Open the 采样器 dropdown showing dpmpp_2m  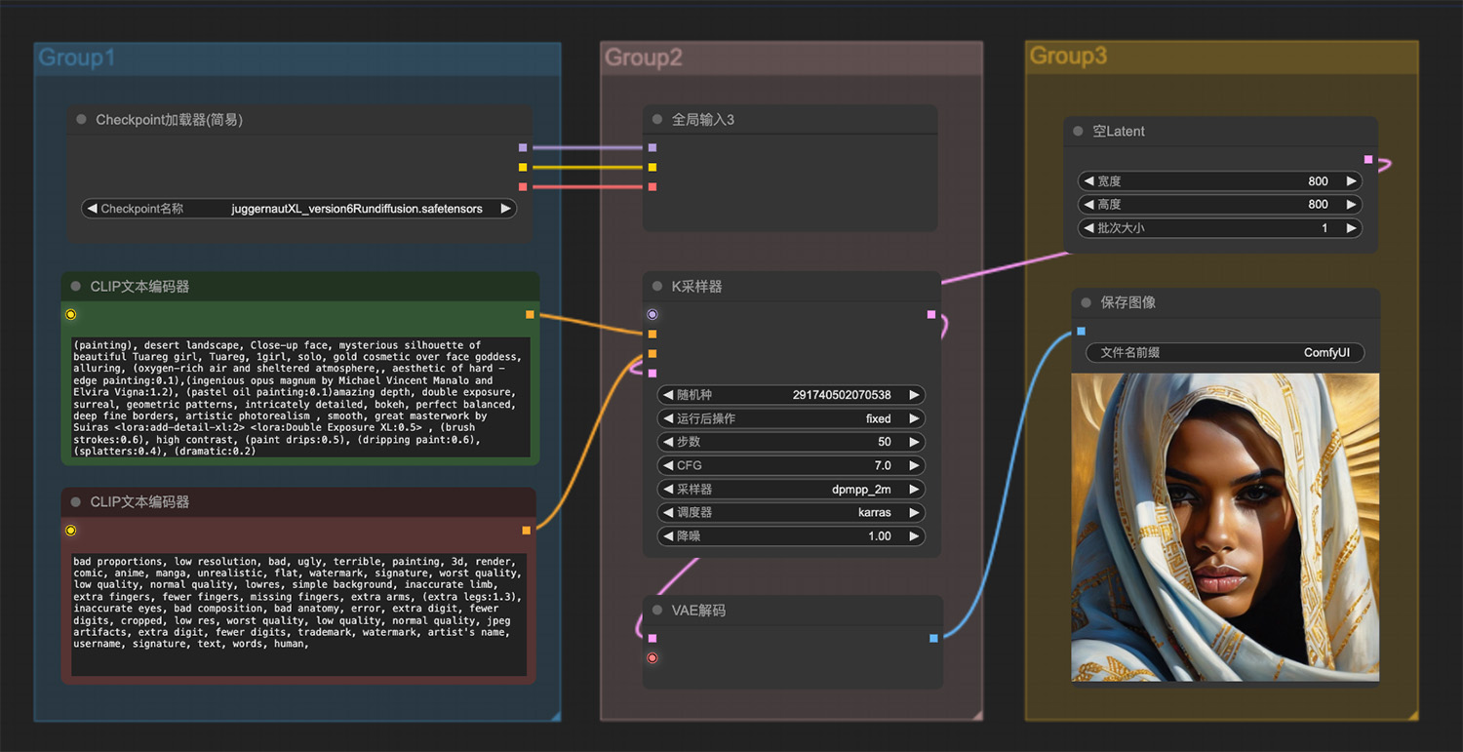tap(792, 490)
